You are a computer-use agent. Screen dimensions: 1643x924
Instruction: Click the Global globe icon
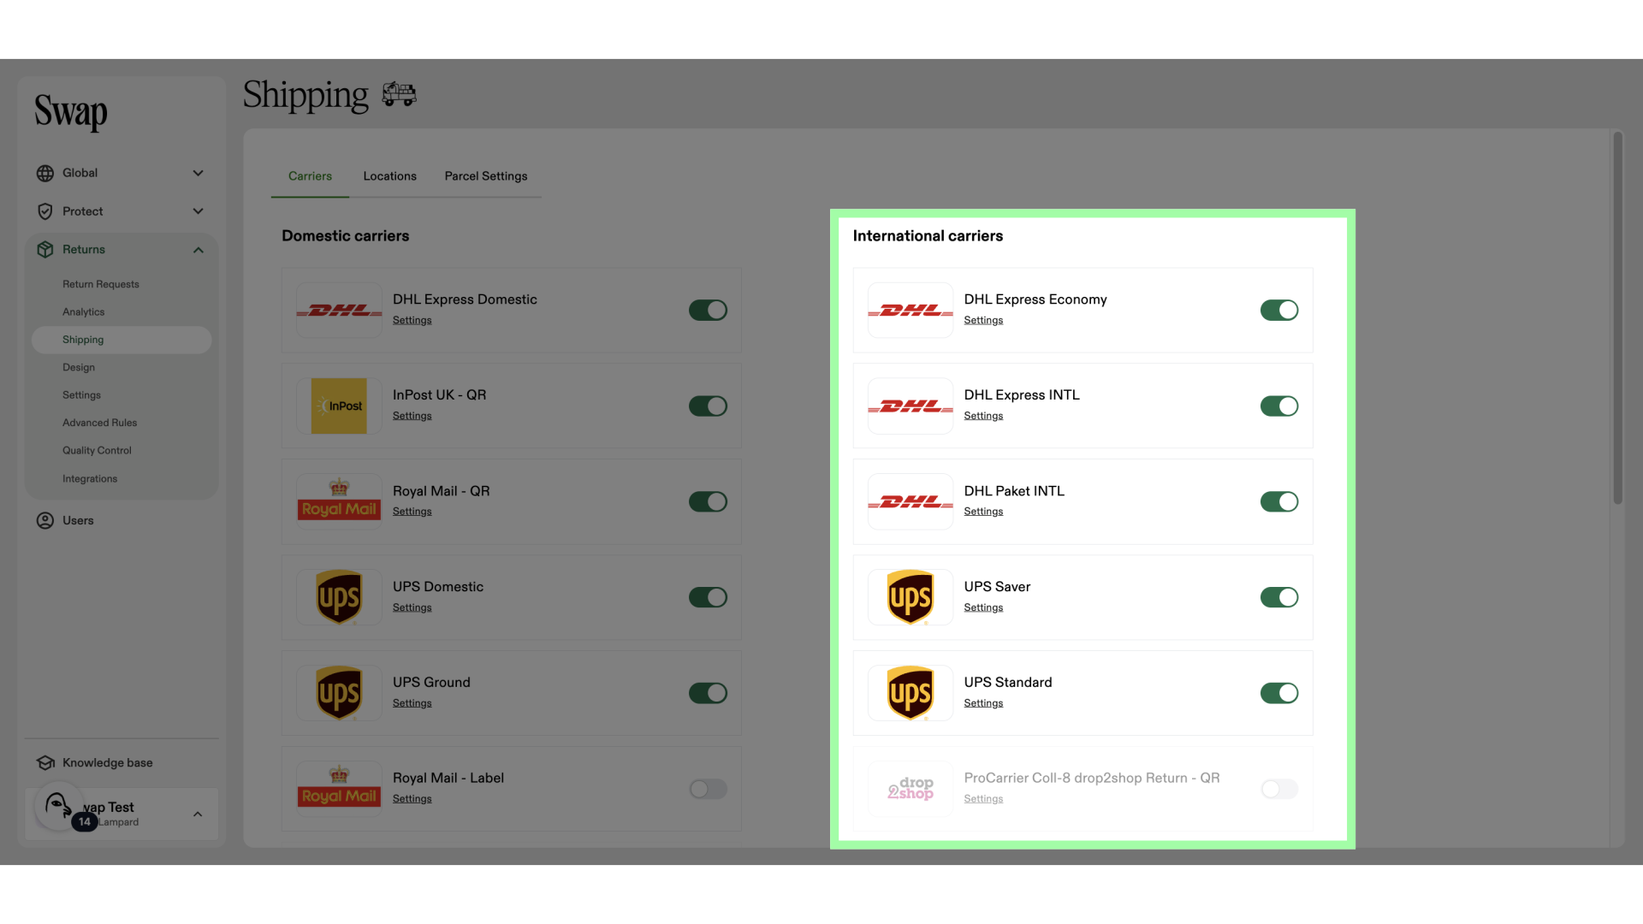45,173
